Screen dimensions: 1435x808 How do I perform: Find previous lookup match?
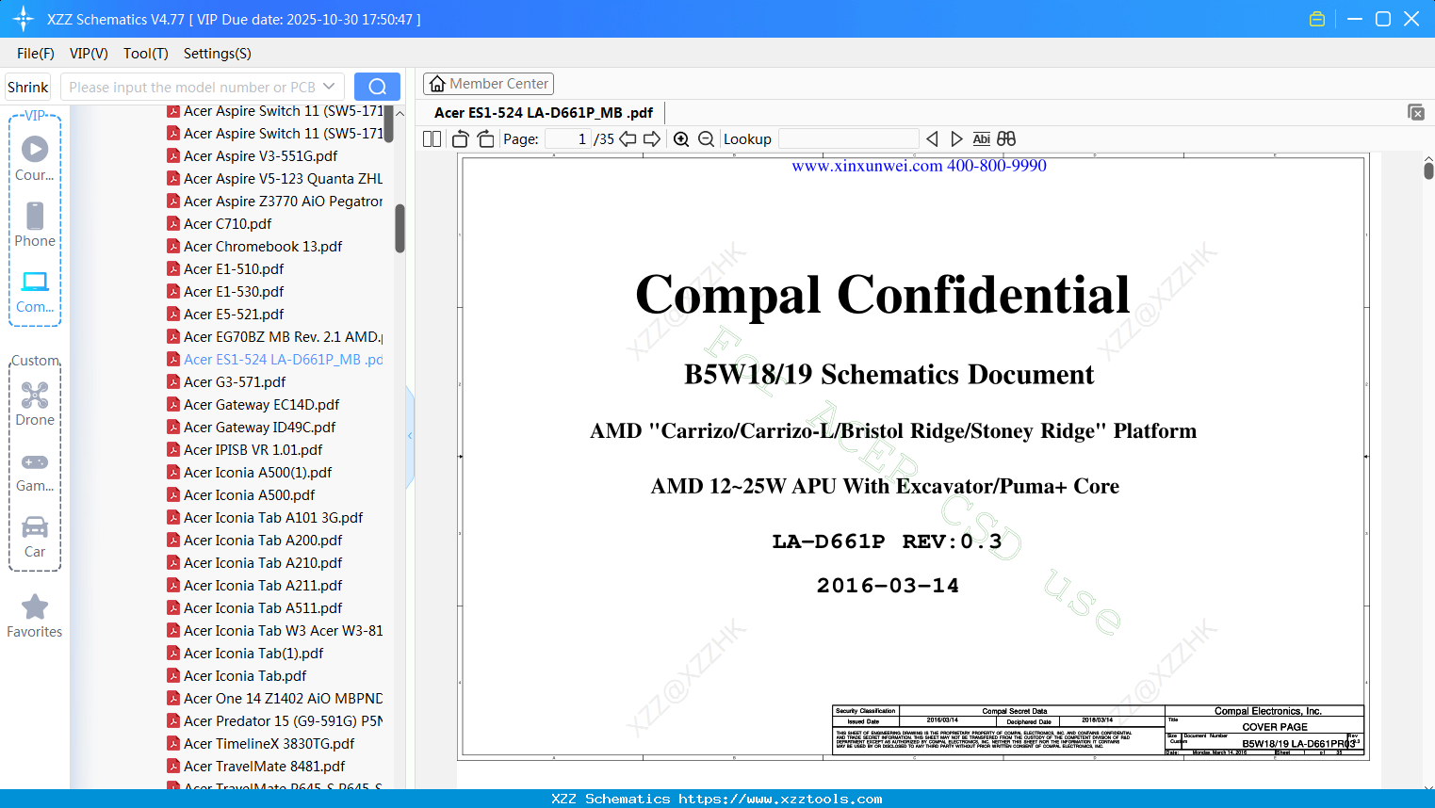click(x=932, y=139)
